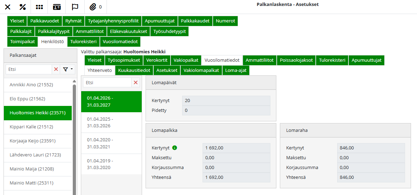The height and width of the screenshot is (195, 417).
Task: Open the filter dropdown in Palkansaajat
Action: 68,69
